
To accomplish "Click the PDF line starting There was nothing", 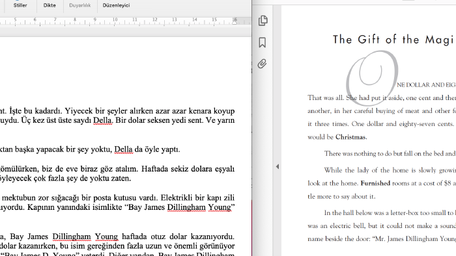I will click(x=390, y=153).
